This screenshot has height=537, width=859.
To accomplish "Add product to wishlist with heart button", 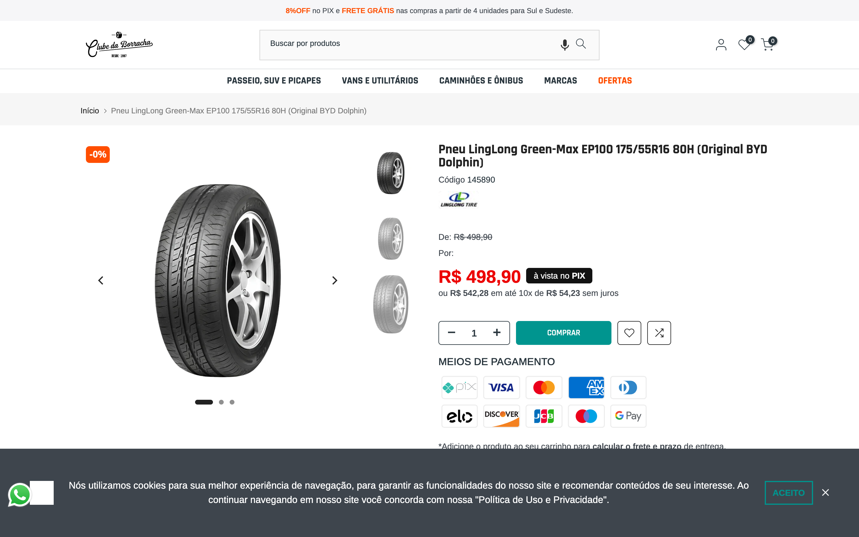I will pyautogui.click(x=629, y=333).
